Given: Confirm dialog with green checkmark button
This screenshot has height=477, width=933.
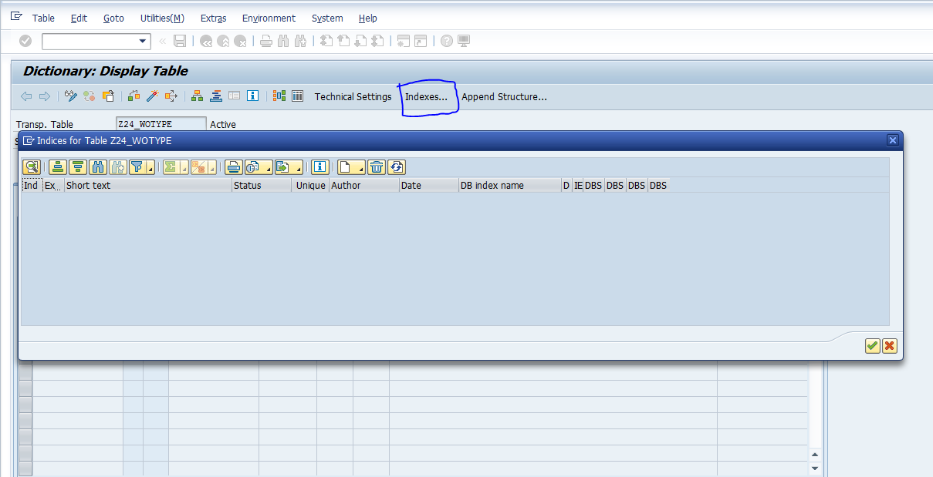Looking at the screenshot, I should coord(872,346).
